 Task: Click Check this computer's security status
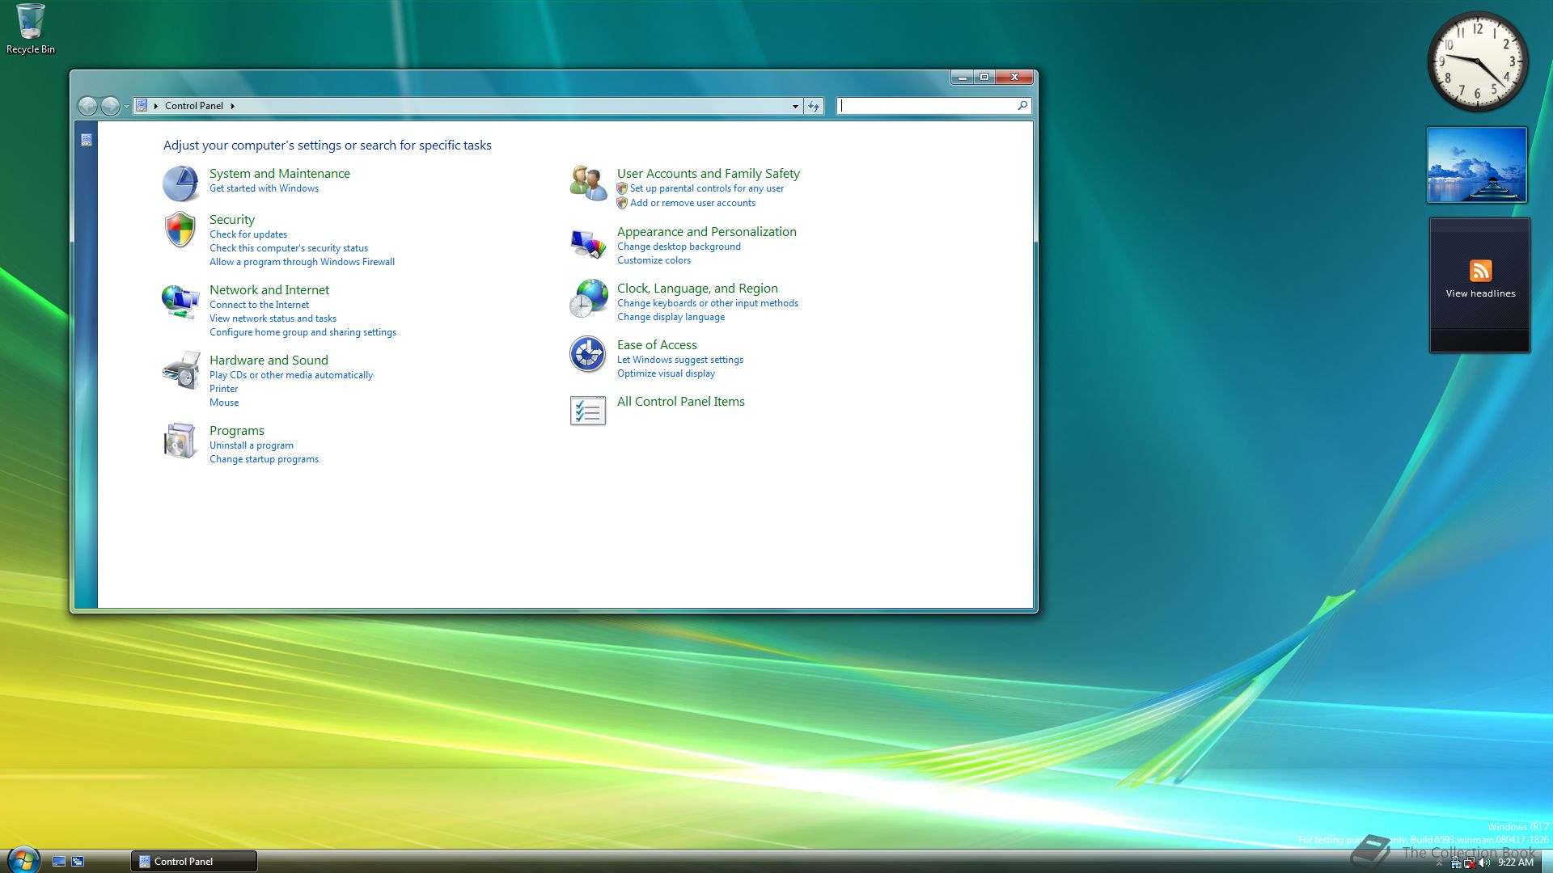click(289, 248)
